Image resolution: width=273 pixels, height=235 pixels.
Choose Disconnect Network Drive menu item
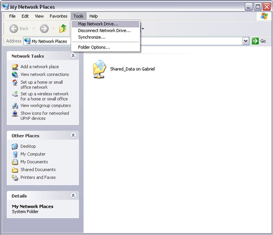(106, 30)
